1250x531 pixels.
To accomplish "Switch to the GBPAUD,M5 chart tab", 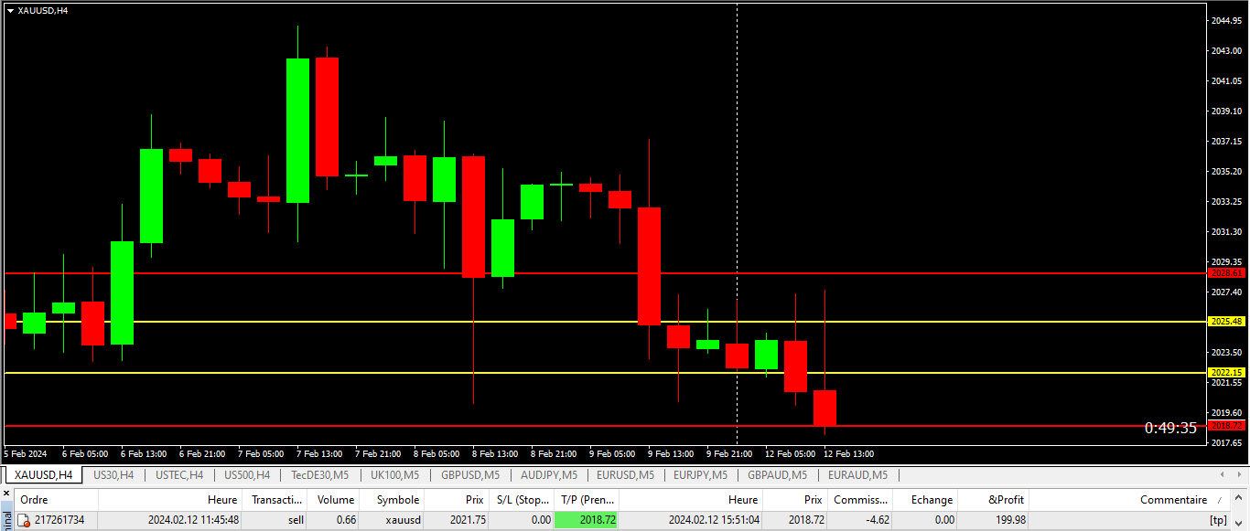I will (777, 475).
